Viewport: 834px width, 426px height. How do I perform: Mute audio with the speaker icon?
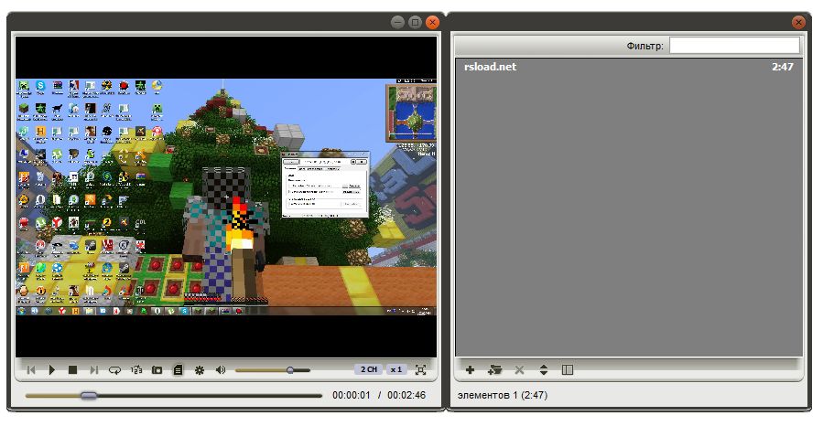click(x=221, y=369)
